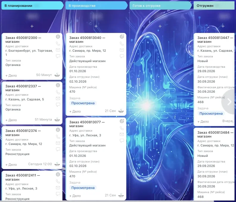Click email icon on order 4500812374 card
236x202 pixels.
(58, 143)
